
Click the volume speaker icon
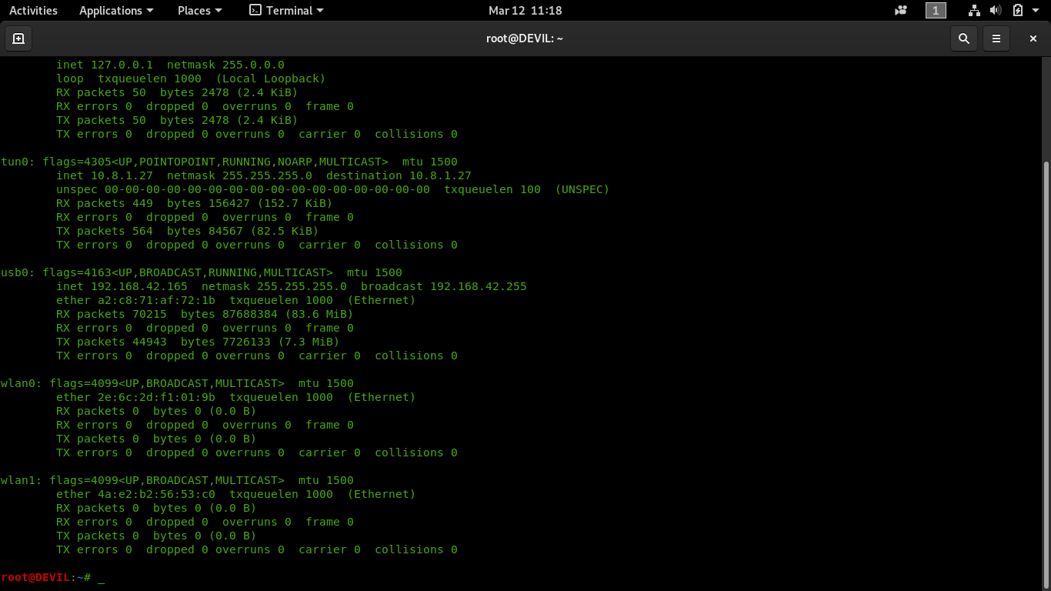996,11
